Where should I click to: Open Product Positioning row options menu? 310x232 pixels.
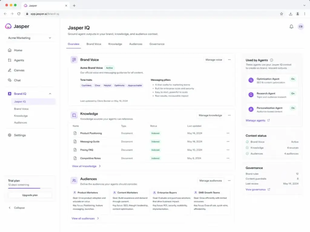point(228,133)
